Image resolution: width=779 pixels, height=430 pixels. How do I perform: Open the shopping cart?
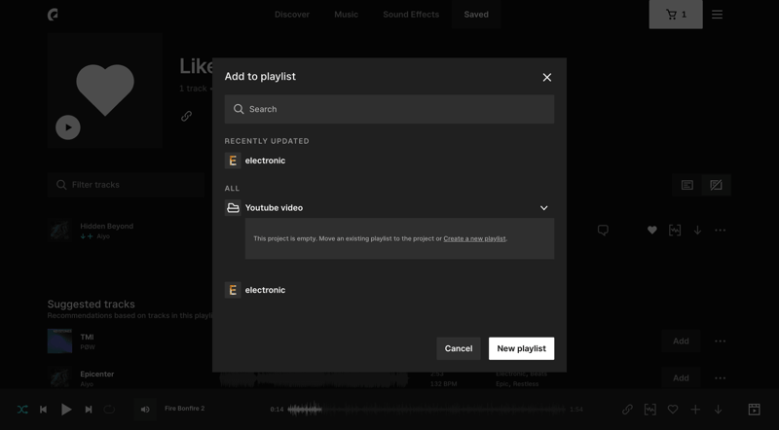coord(676,15)
